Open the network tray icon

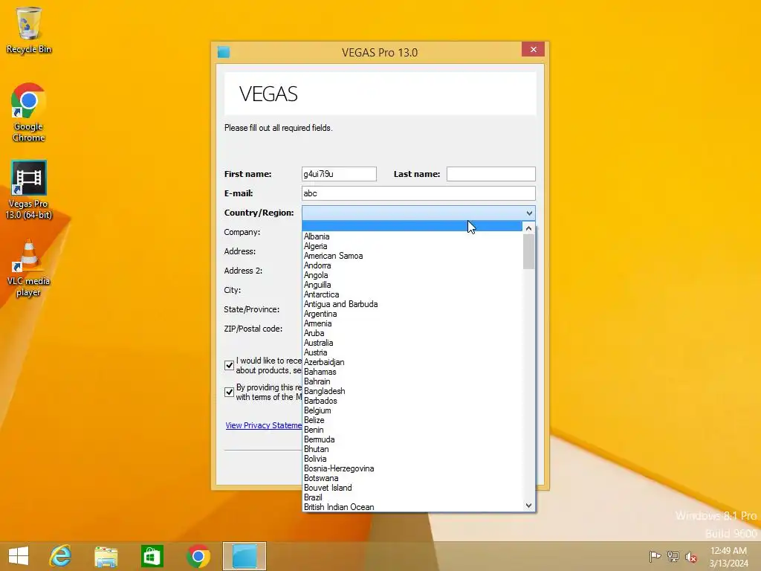[673, 556]
